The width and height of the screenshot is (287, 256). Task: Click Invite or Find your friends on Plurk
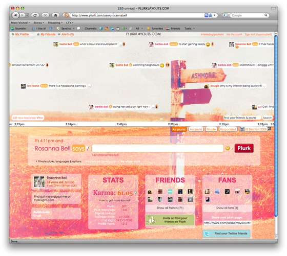[170, 220]
